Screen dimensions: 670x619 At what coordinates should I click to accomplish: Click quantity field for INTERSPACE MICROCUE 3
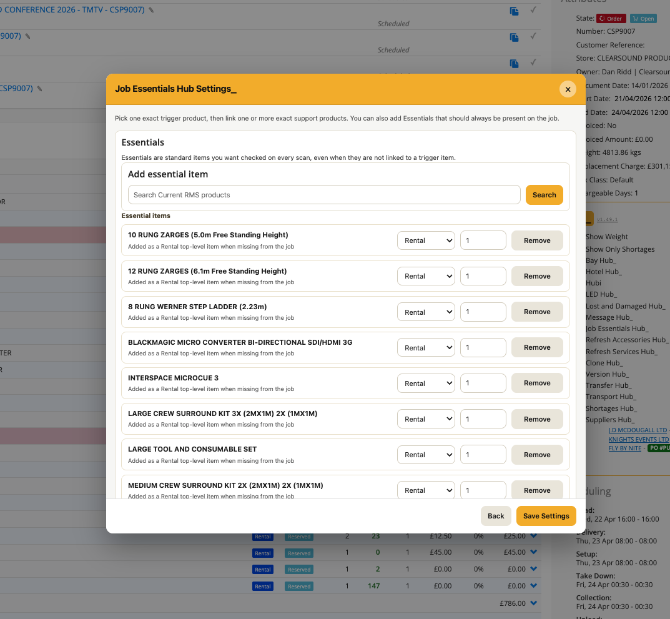(483, 384)
